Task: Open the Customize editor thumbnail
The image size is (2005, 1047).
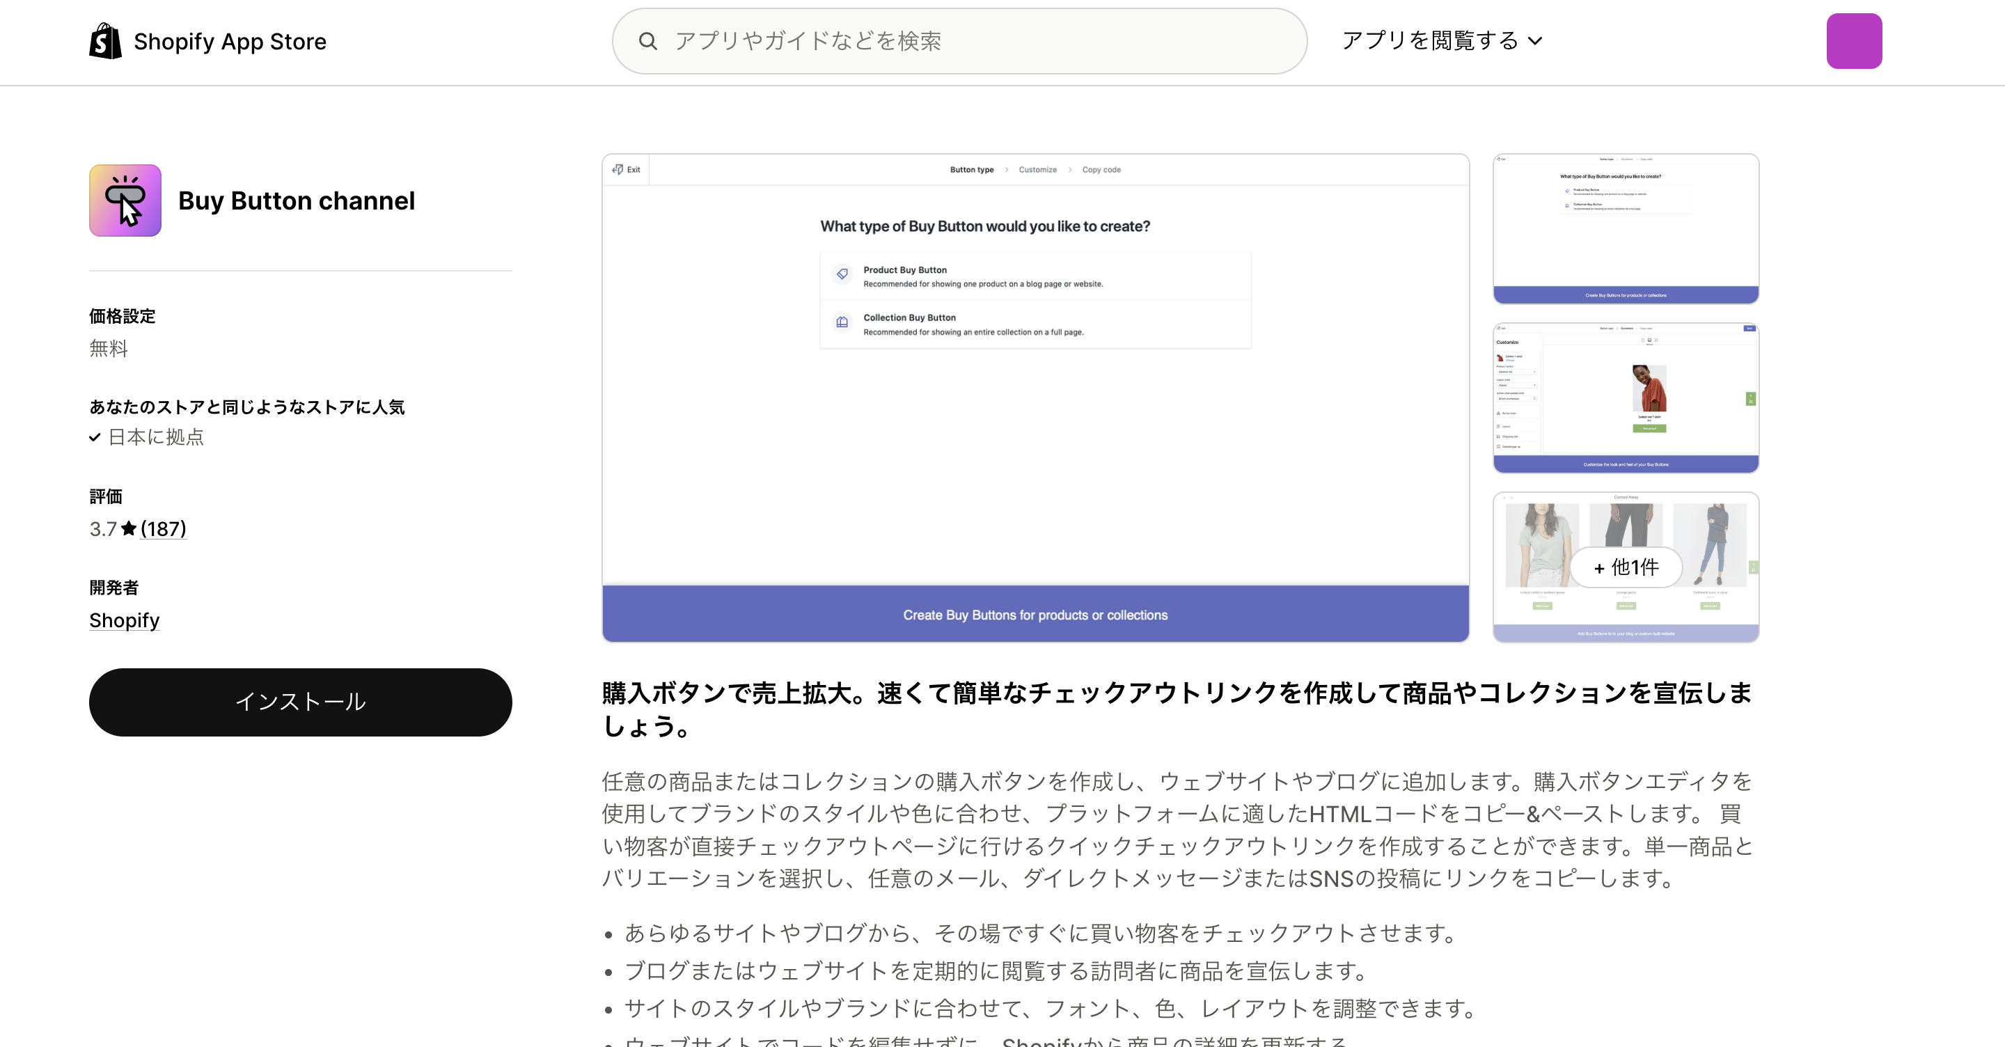Action: pyautogui.click(x=1625, y=397)
